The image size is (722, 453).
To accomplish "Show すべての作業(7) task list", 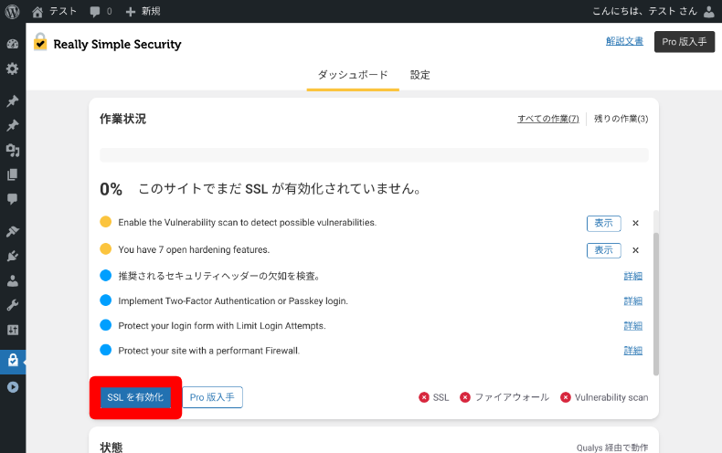I will (x=547, y=119).
